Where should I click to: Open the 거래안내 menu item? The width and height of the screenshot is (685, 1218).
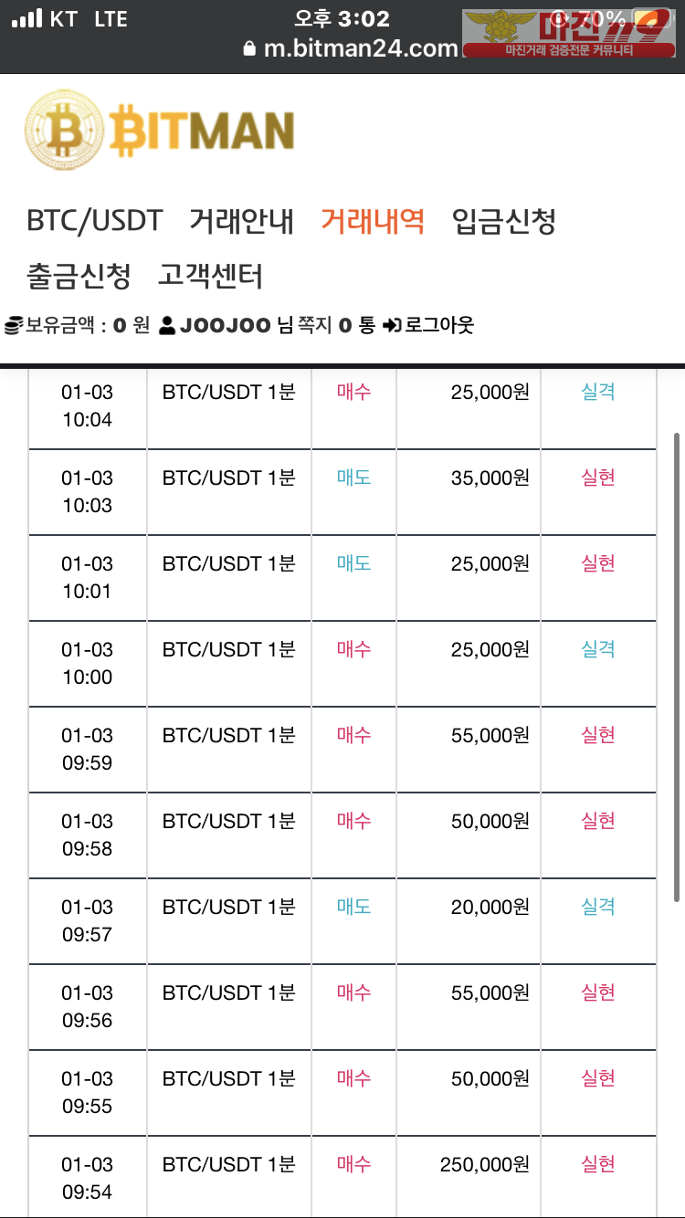(241, 220)
